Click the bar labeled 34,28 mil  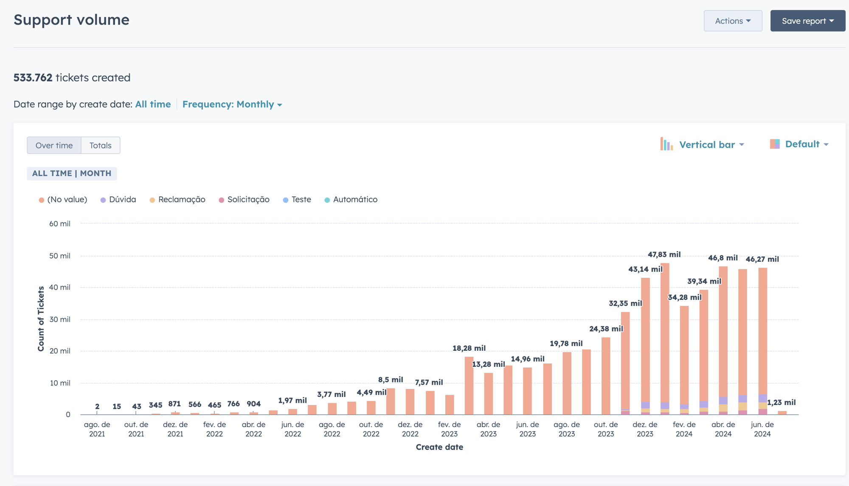point(684,360)
